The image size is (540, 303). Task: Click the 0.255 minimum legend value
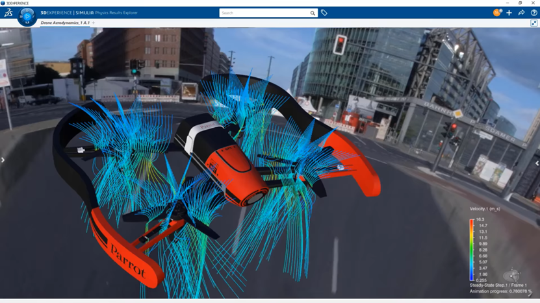[481, 280]
